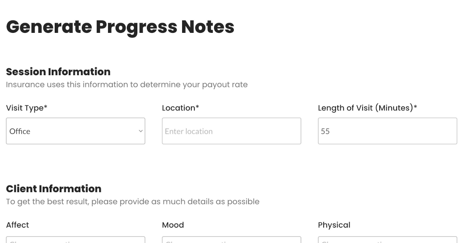Open the Visit Type dropdown showing Office
The image size is (463, 243).
pos(75,131)
